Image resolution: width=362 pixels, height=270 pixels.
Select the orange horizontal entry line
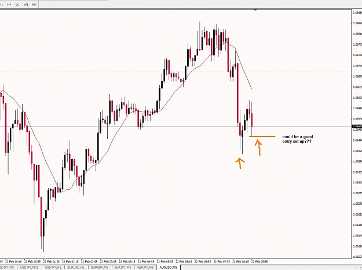tap(262, 136)
